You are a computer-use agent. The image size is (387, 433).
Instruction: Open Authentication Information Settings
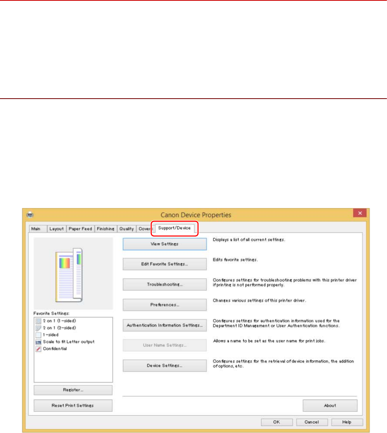click(165, 325)
